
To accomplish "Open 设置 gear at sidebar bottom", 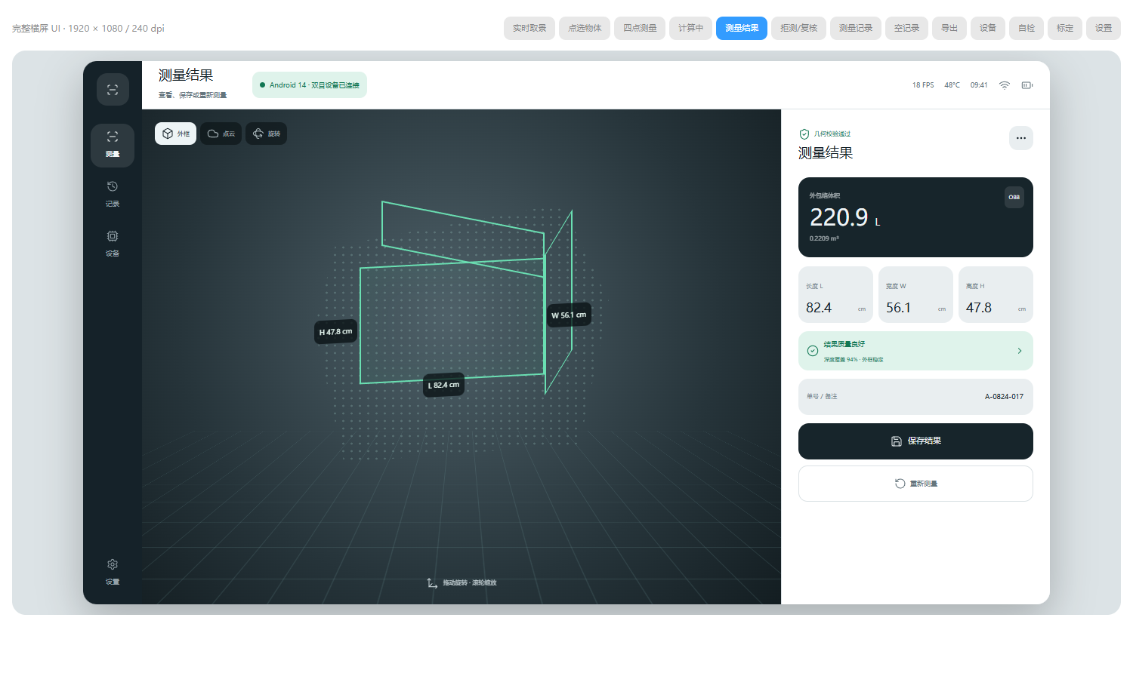I will coord(113,572).
